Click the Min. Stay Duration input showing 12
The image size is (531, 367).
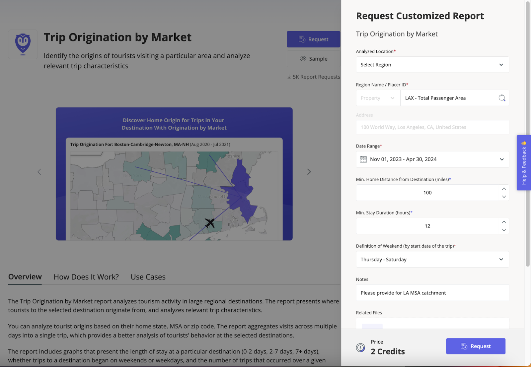[427, 226]
